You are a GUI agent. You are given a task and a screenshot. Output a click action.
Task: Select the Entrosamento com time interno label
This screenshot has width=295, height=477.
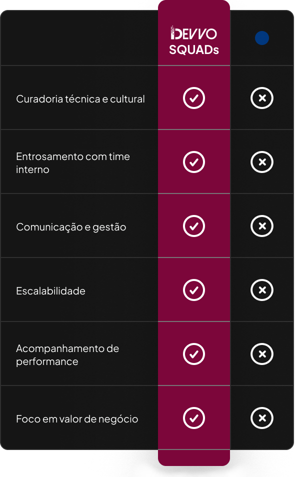[73, 163]
